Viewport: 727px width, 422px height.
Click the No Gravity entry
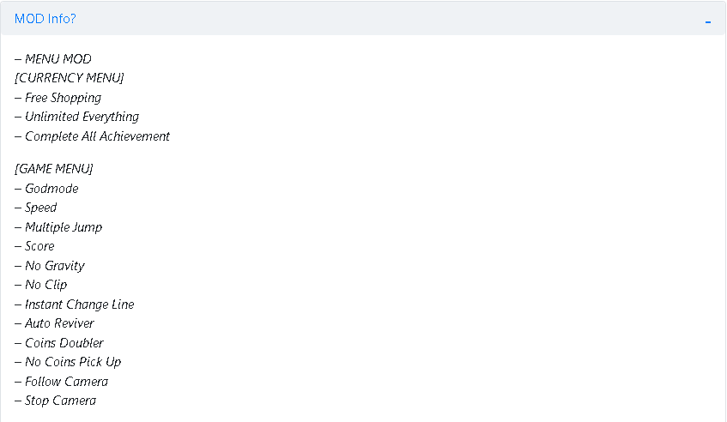(x=50, y=266)
